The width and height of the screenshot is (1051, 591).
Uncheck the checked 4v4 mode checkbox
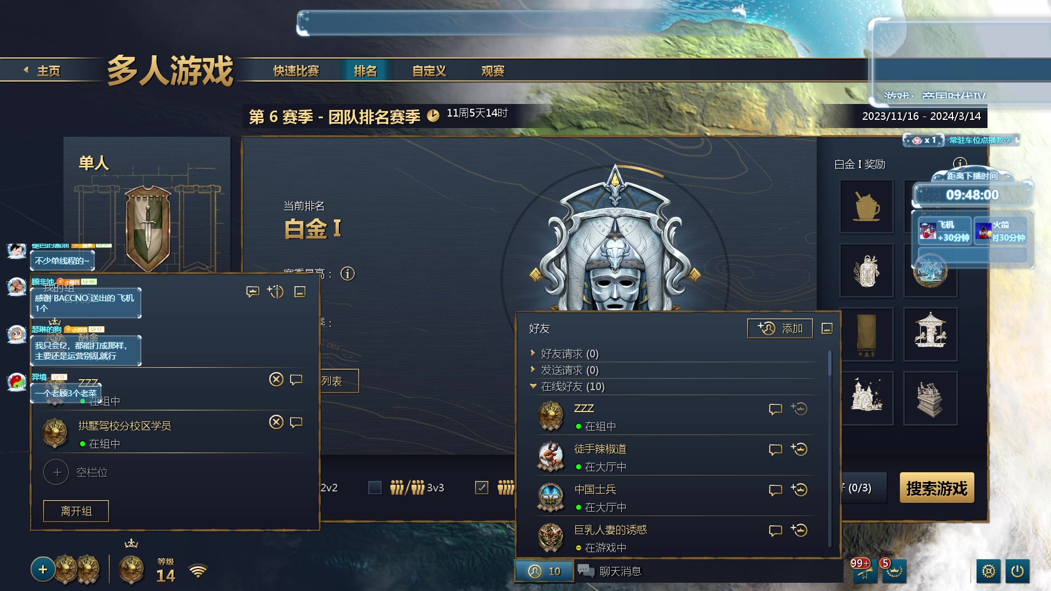(x=482, y=488)
